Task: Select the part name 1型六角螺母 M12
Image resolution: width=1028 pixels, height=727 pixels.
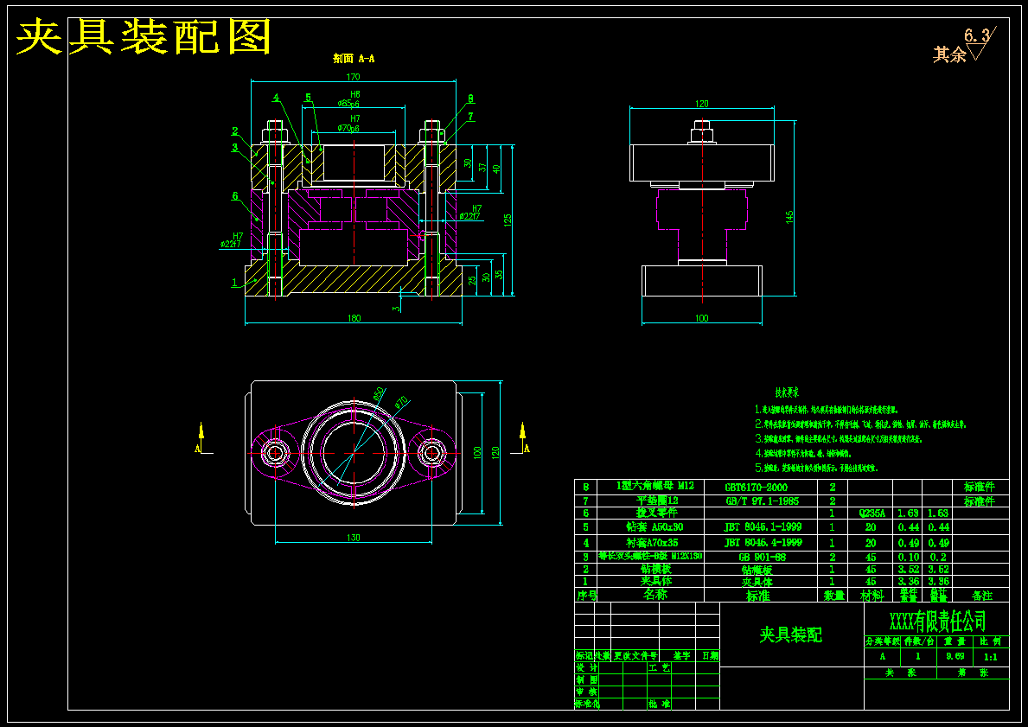Action: pos(655,486)
